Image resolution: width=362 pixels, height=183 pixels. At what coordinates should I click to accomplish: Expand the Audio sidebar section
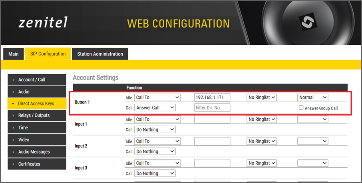(37, 92)
